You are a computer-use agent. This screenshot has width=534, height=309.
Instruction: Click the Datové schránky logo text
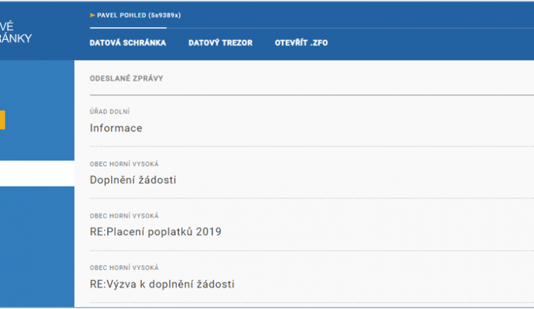pos(16,33)
